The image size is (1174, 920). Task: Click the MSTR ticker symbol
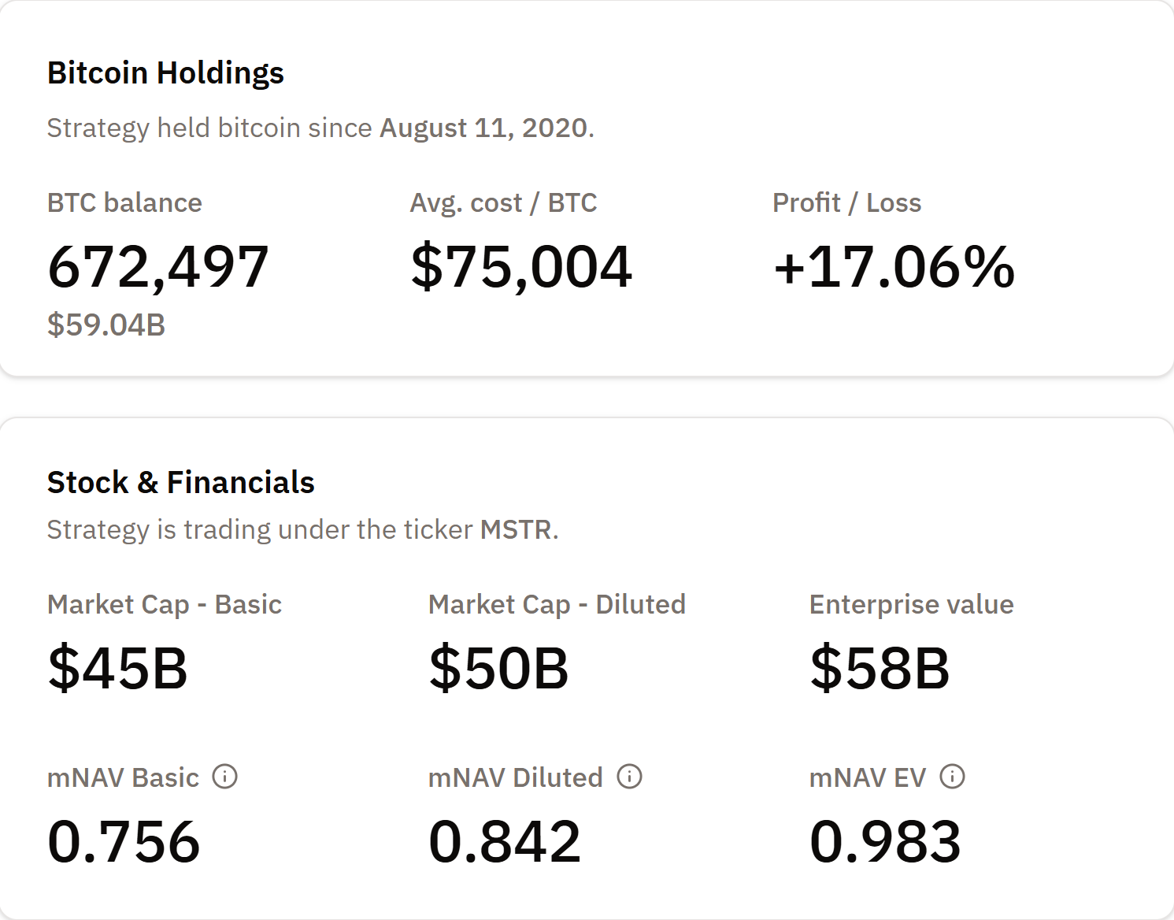pyautogui.click(x=516, y=529)
